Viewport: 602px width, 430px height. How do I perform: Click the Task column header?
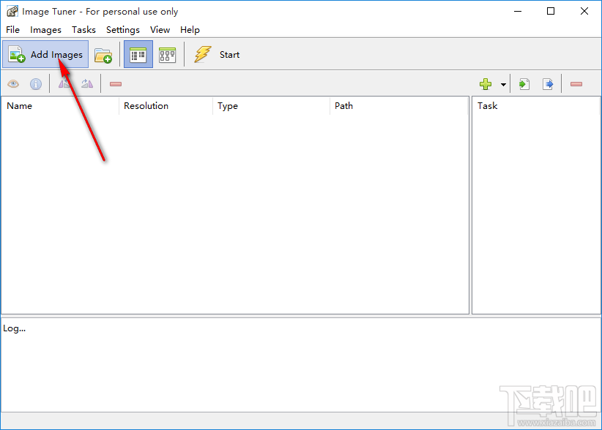point(536,106)
